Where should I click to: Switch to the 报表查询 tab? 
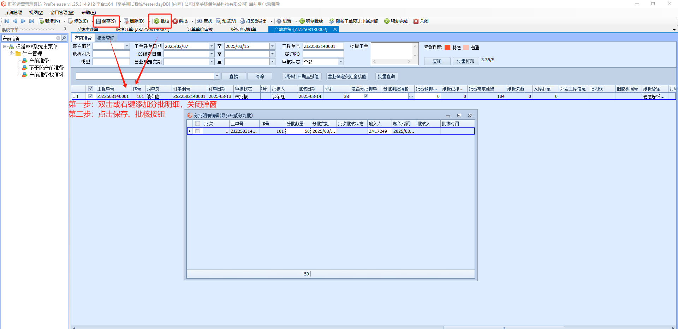pyautogui.click(x=106, y=38)
